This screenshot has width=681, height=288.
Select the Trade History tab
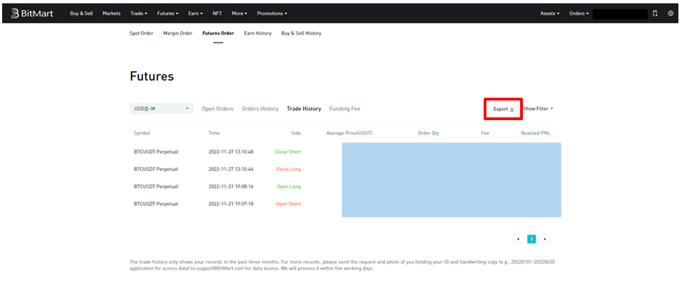(304, 108)
